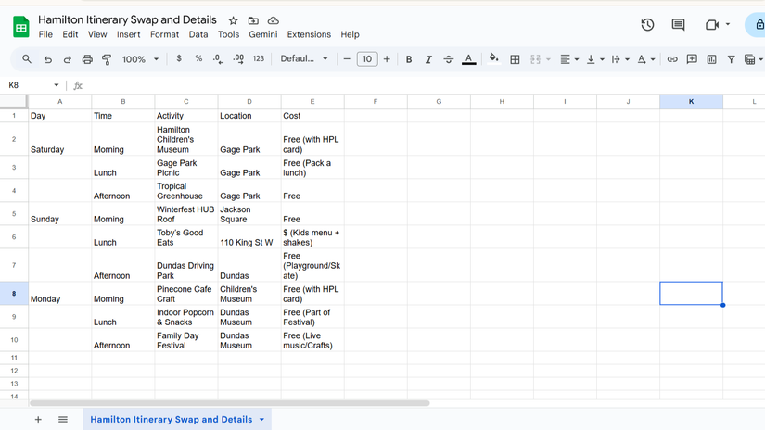This screenshot has width=765, height=430.
Task: Toggle bold formatting
Action: 409,59
